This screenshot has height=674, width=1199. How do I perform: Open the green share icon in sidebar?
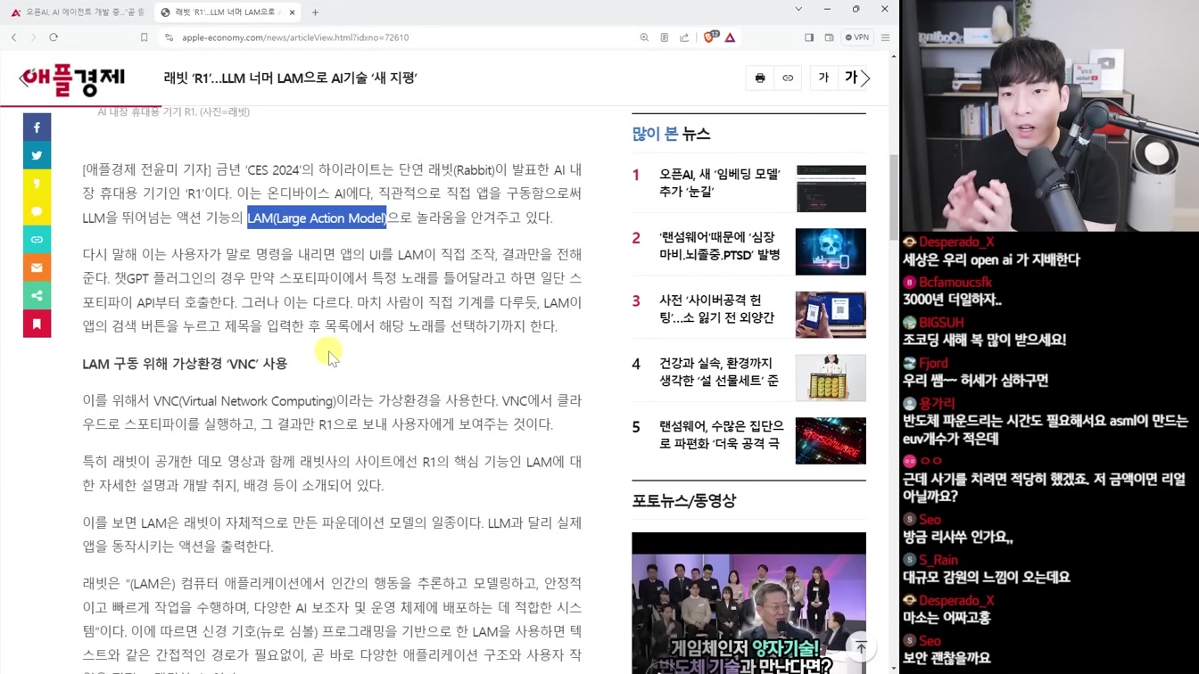click(x=37, y=296)
